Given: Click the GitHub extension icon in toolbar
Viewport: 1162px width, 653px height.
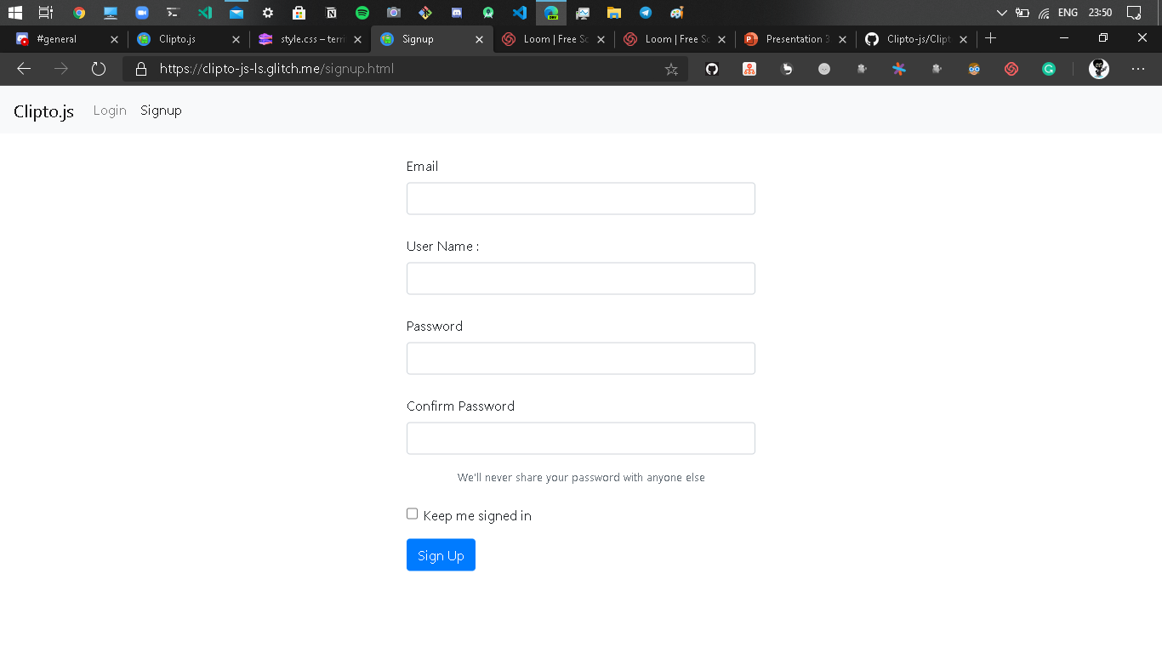Looking at the screenshot, I should pos(712,69).
